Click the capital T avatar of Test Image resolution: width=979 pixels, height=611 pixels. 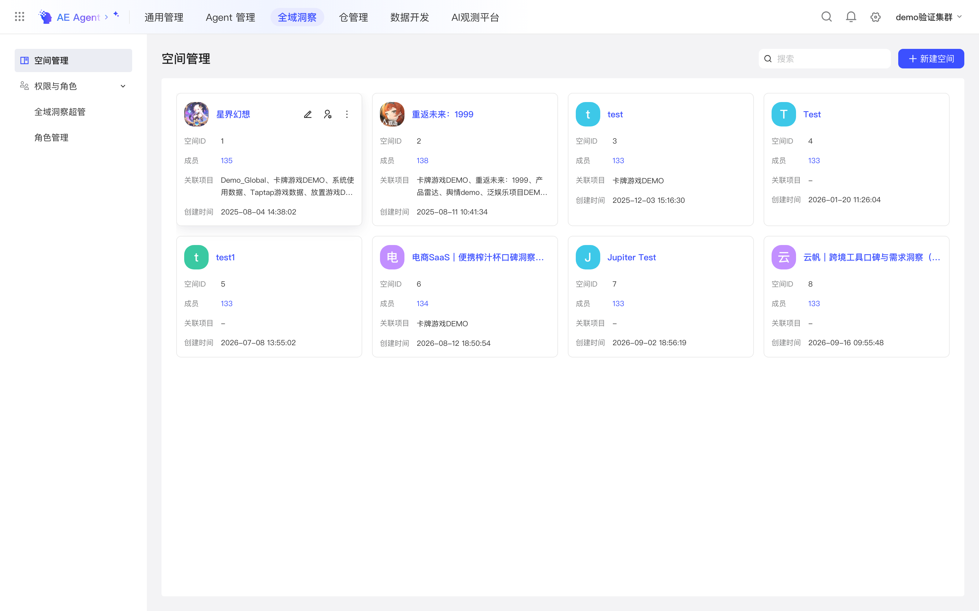click(x=784, y=114)
